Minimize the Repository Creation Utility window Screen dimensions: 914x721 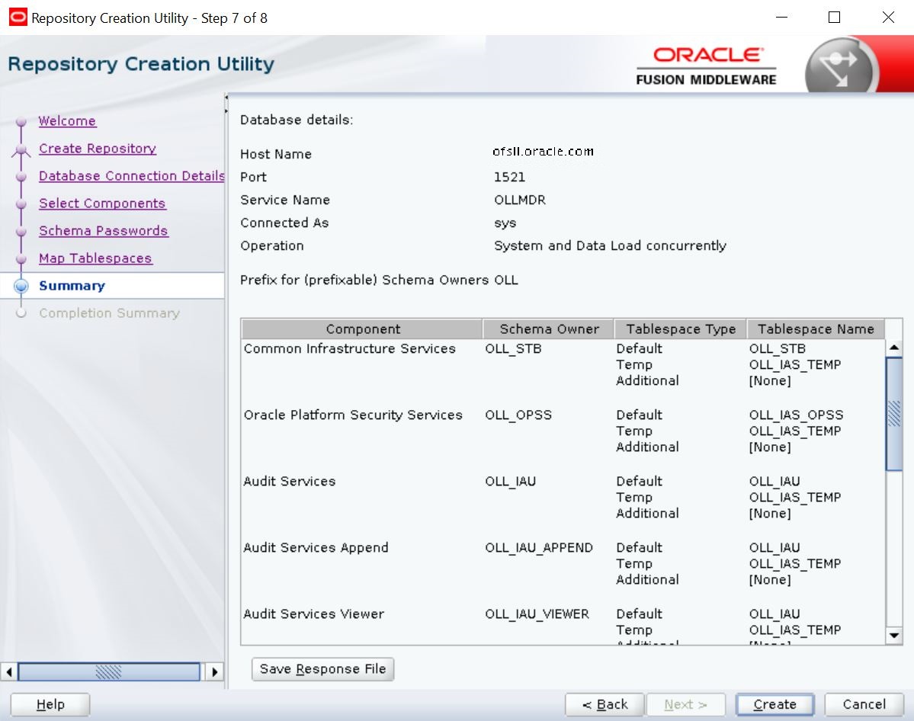click(781, 18)
